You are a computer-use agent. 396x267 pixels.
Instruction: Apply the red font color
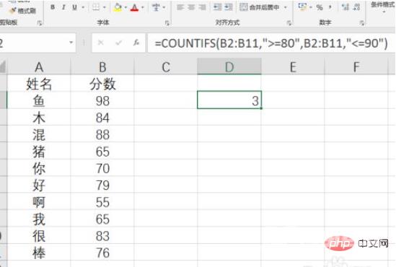[134, 7]
